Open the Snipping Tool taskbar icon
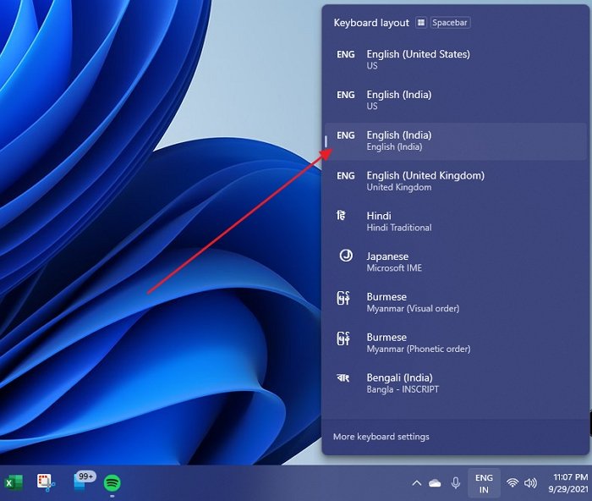592x501 pixels. (46, 483)
